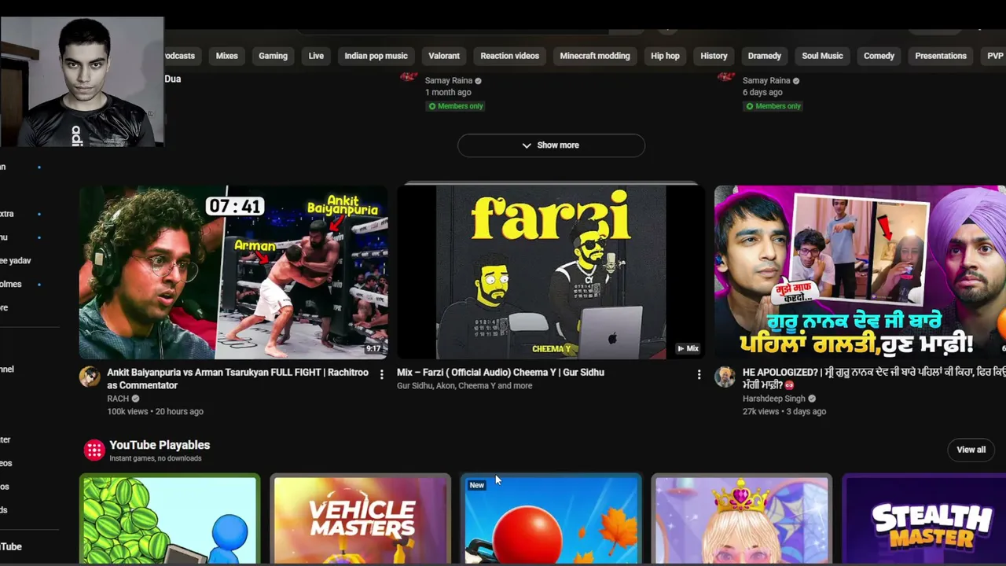This screenshot has width=1006, height=566.
Task: Select the Minecraft modding chip
Action: 595,56
